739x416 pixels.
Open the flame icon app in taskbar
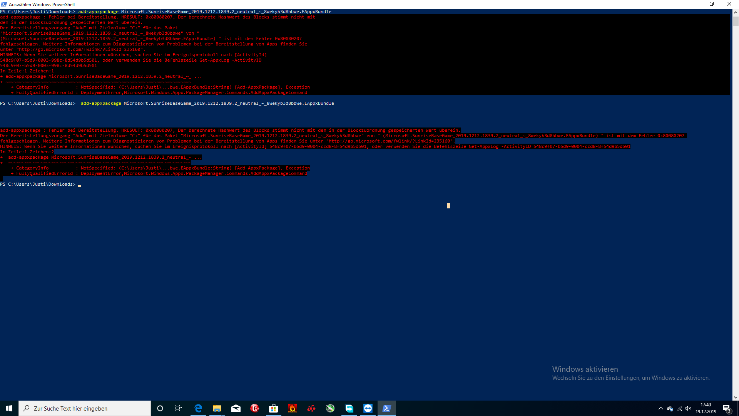[293, 408]
